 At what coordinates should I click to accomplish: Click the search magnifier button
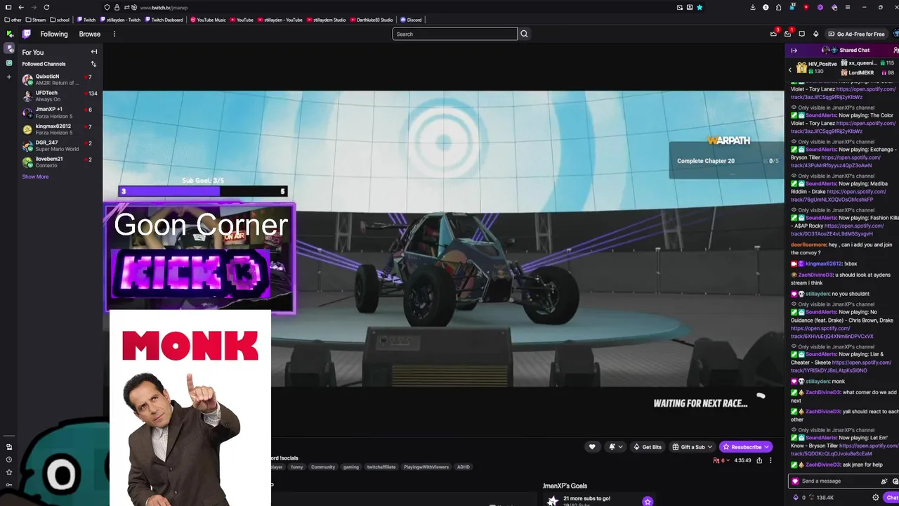point(524,34)
